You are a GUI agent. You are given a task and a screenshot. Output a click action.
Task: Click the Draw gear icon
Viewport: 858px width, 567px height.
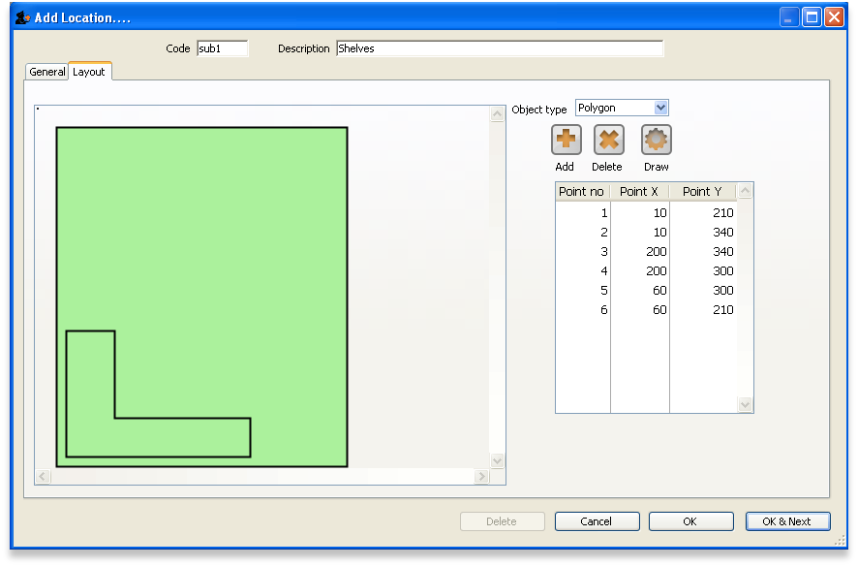click(656, 141)
